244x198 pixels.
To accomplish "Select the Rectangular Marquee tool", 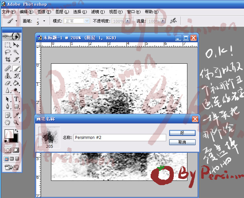I will point(8,45).
